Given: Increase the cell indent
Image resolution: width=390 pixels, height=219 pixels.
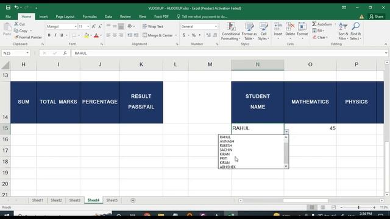Looking at the screenshot, I should click(136, 35).
